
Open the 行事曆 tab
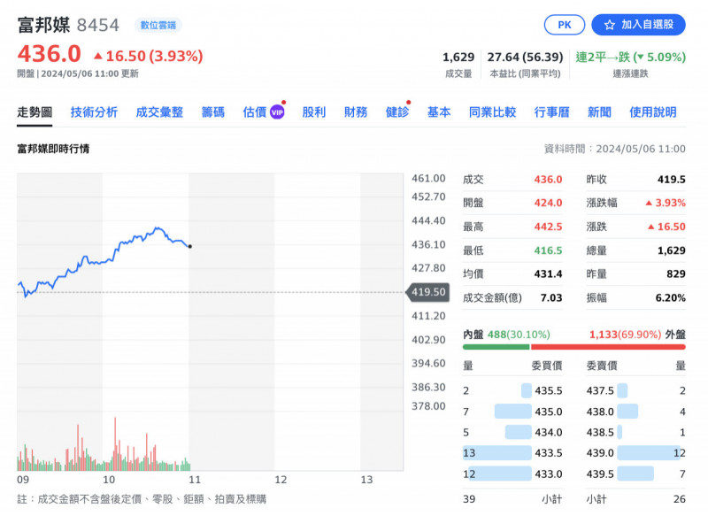click(x=551, y=112)
